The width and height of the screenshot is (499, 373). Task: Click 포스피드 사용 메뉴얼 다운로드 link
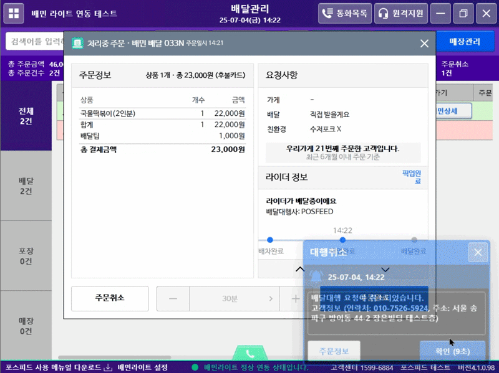coord(53,367)
